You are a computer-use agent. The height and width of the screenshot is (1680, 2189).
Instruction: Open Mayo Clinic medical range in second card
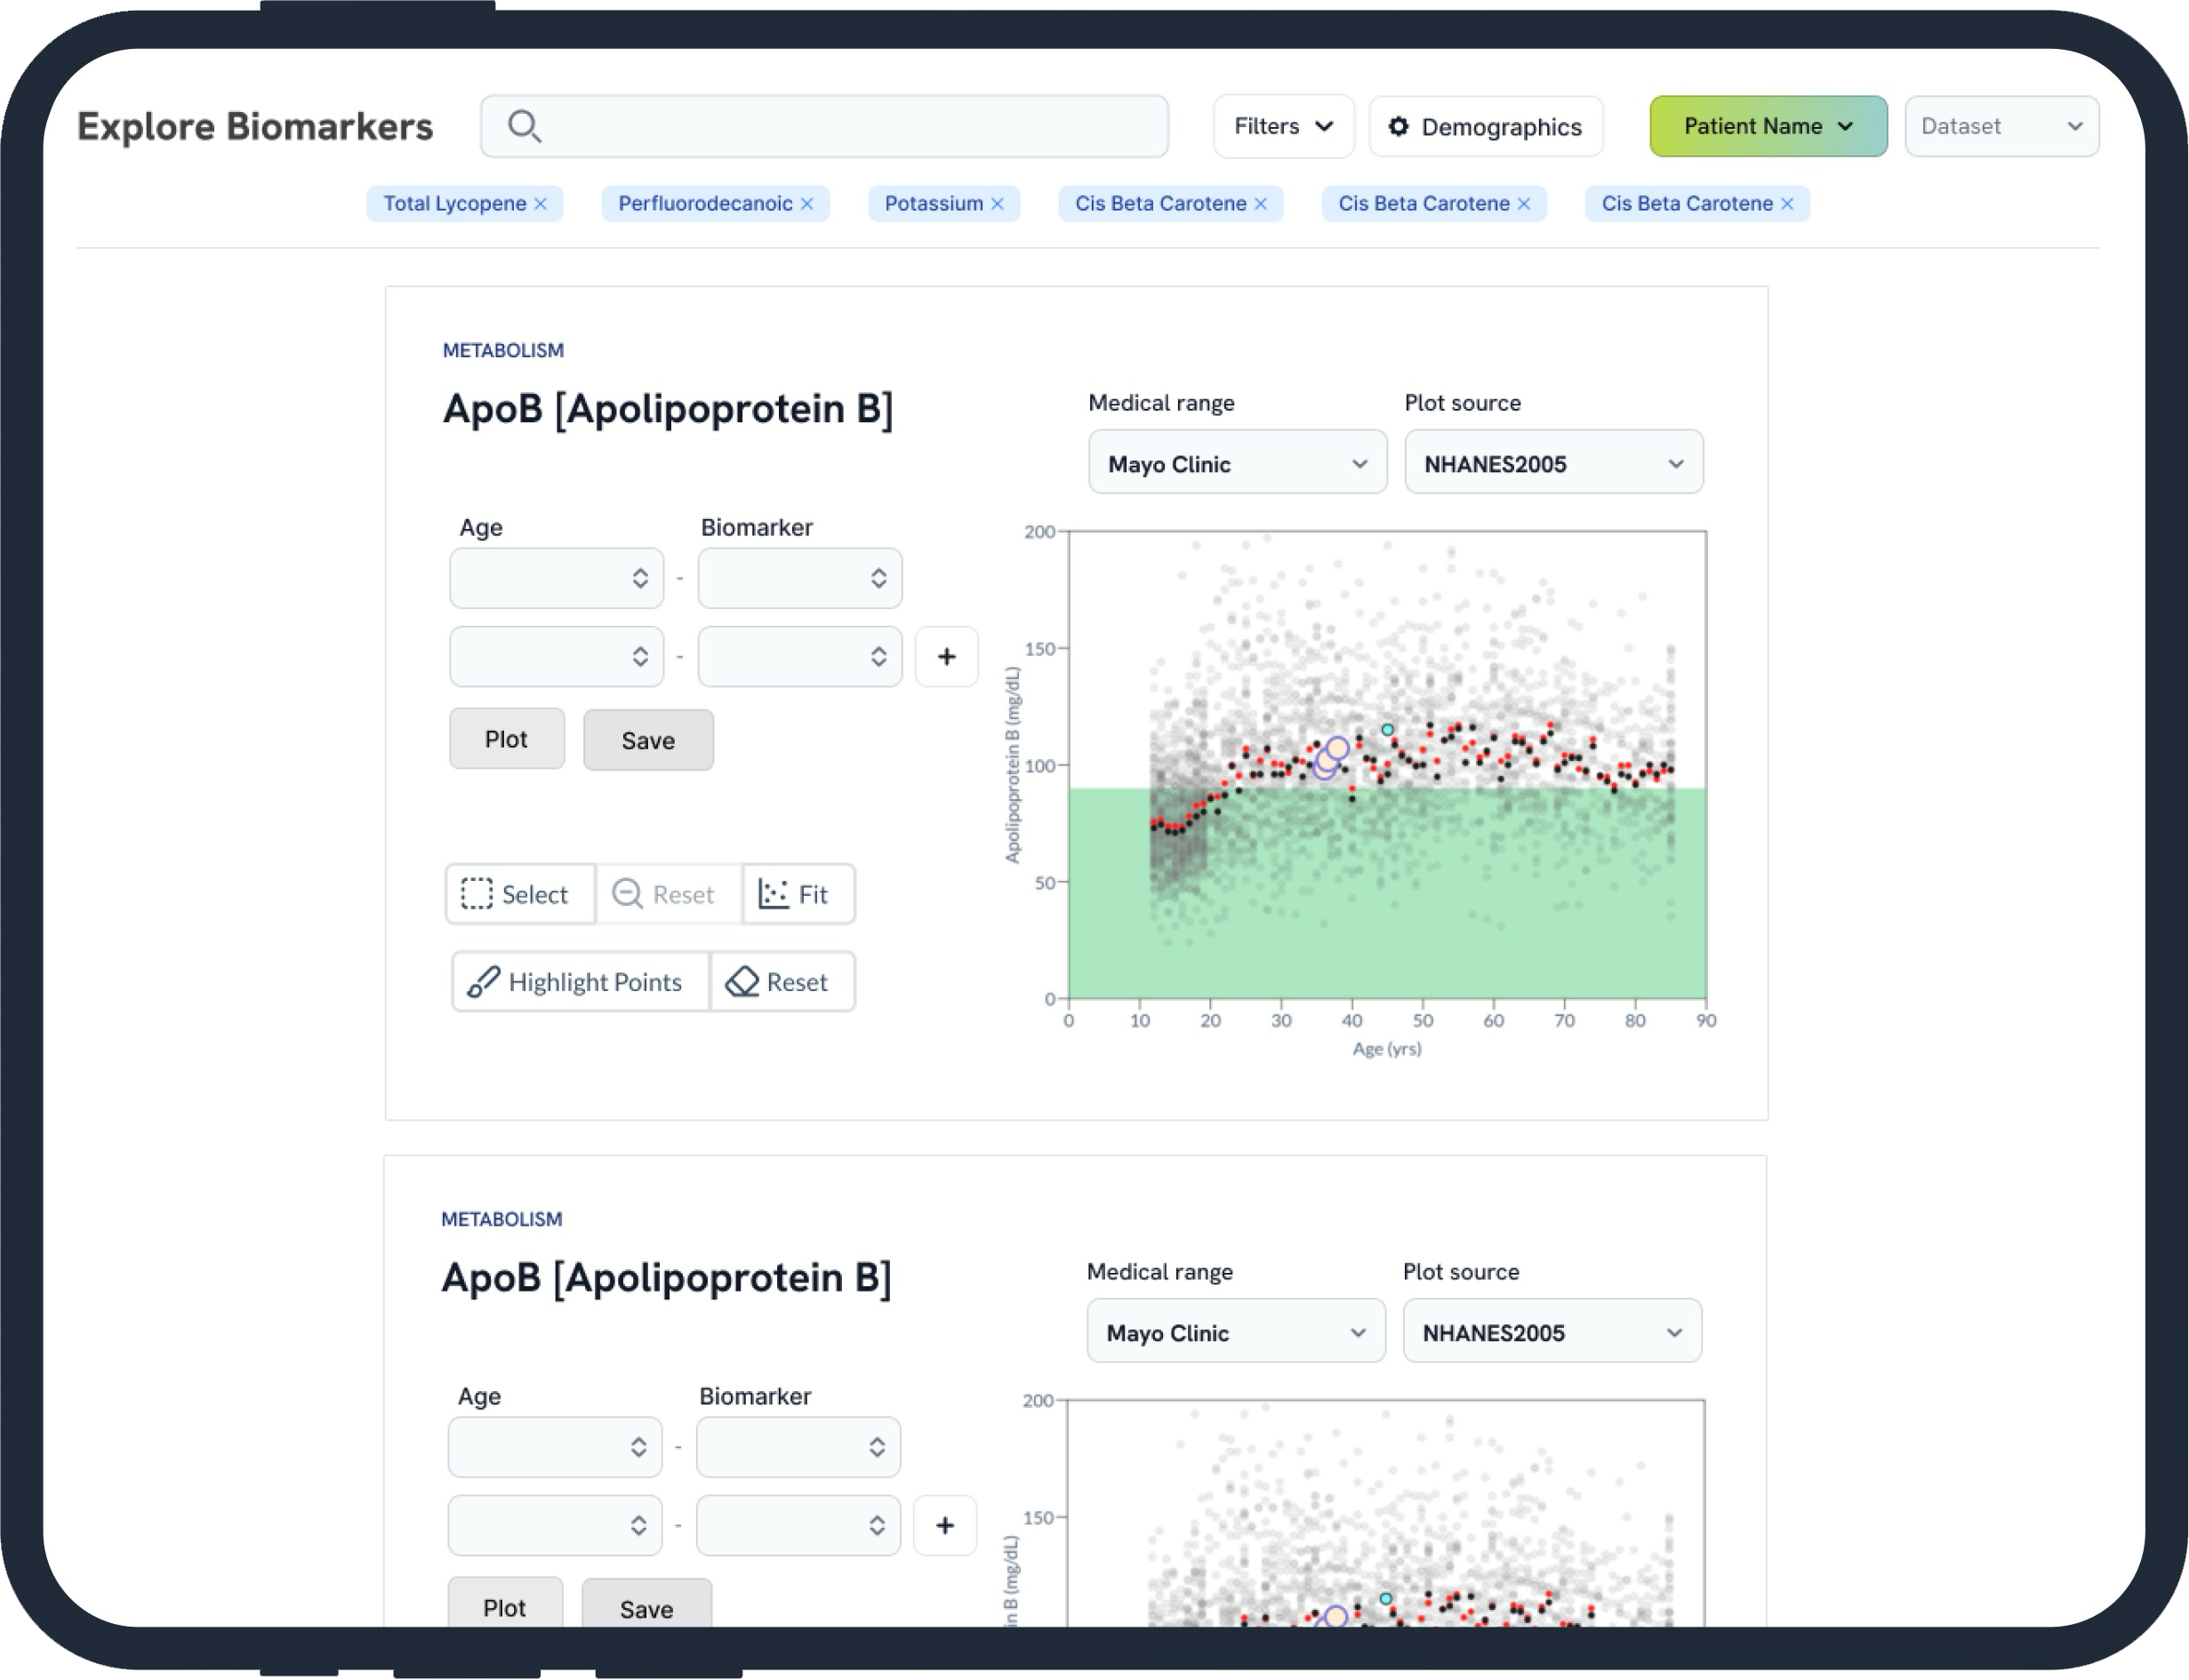click(x=1235, y=1332)
